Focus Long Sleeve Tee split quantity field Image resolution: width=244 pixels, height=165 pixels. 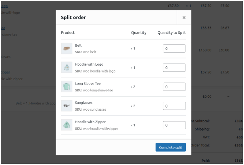pos(174,87)
